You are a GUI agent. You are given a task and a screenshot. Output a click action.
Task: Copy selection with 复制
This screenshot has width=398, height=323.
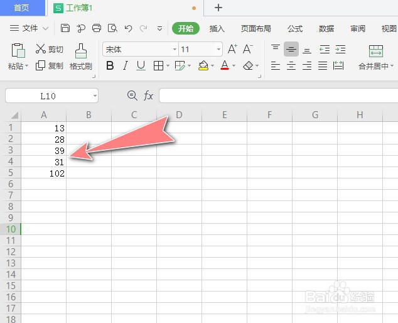(50, 65)
